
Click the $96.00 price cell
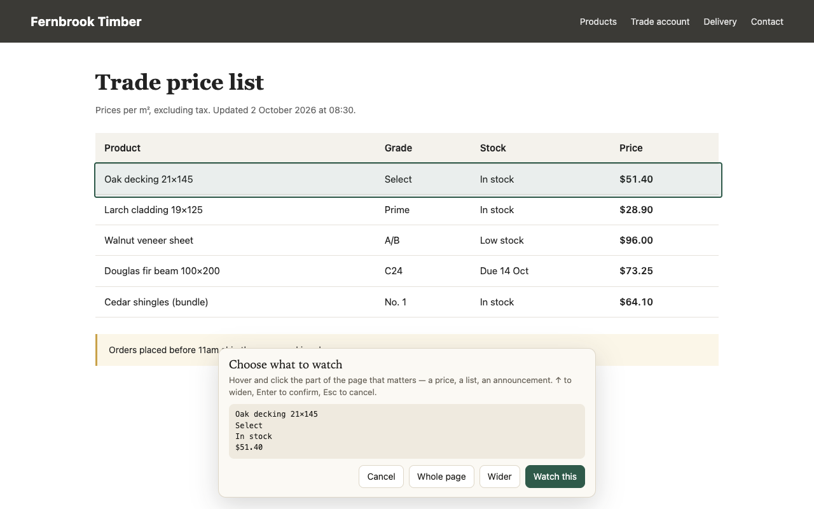(x=665, y=241)
